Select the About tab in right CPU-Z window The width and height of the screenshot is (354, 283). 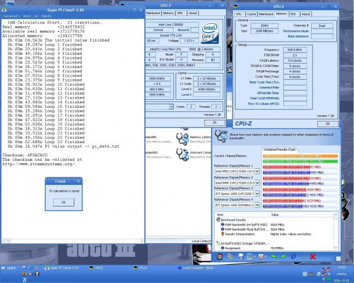pos(306,14)
